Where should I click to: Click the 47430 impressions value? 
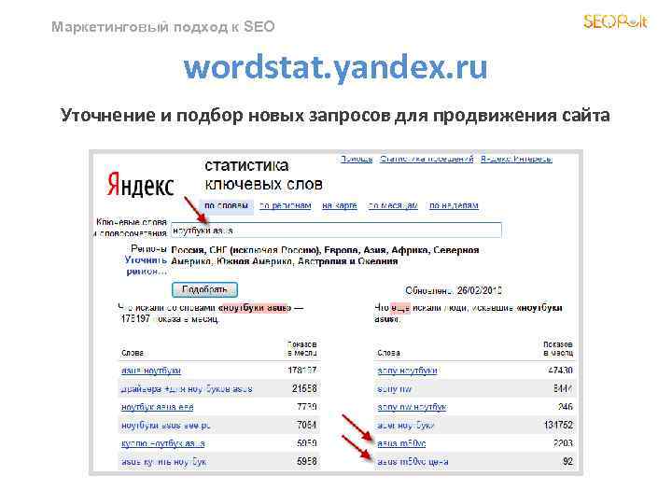click(x=560, y=371)
